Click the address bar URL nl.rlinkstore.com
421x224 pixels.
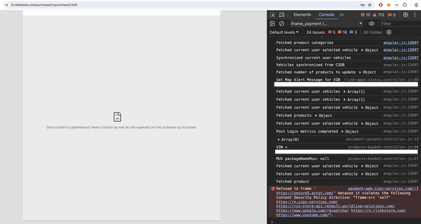click(x=44, y=5)
